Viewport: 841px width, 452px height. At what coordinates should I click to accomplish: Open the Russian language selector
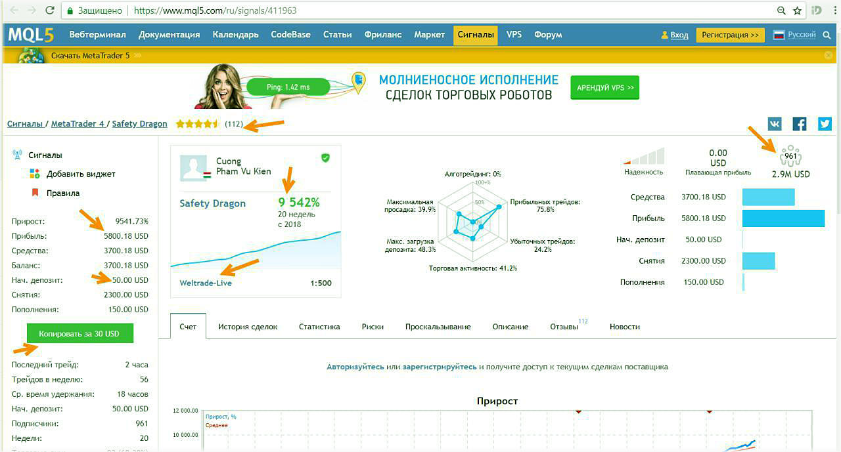point(795,35)
